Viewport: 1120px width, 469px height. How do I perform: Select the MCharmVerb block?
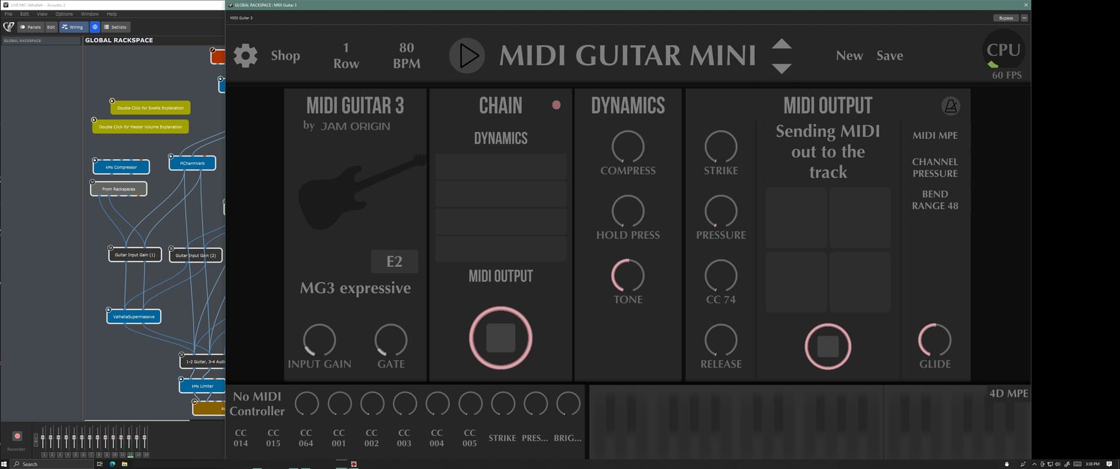[x=192, y=163]
